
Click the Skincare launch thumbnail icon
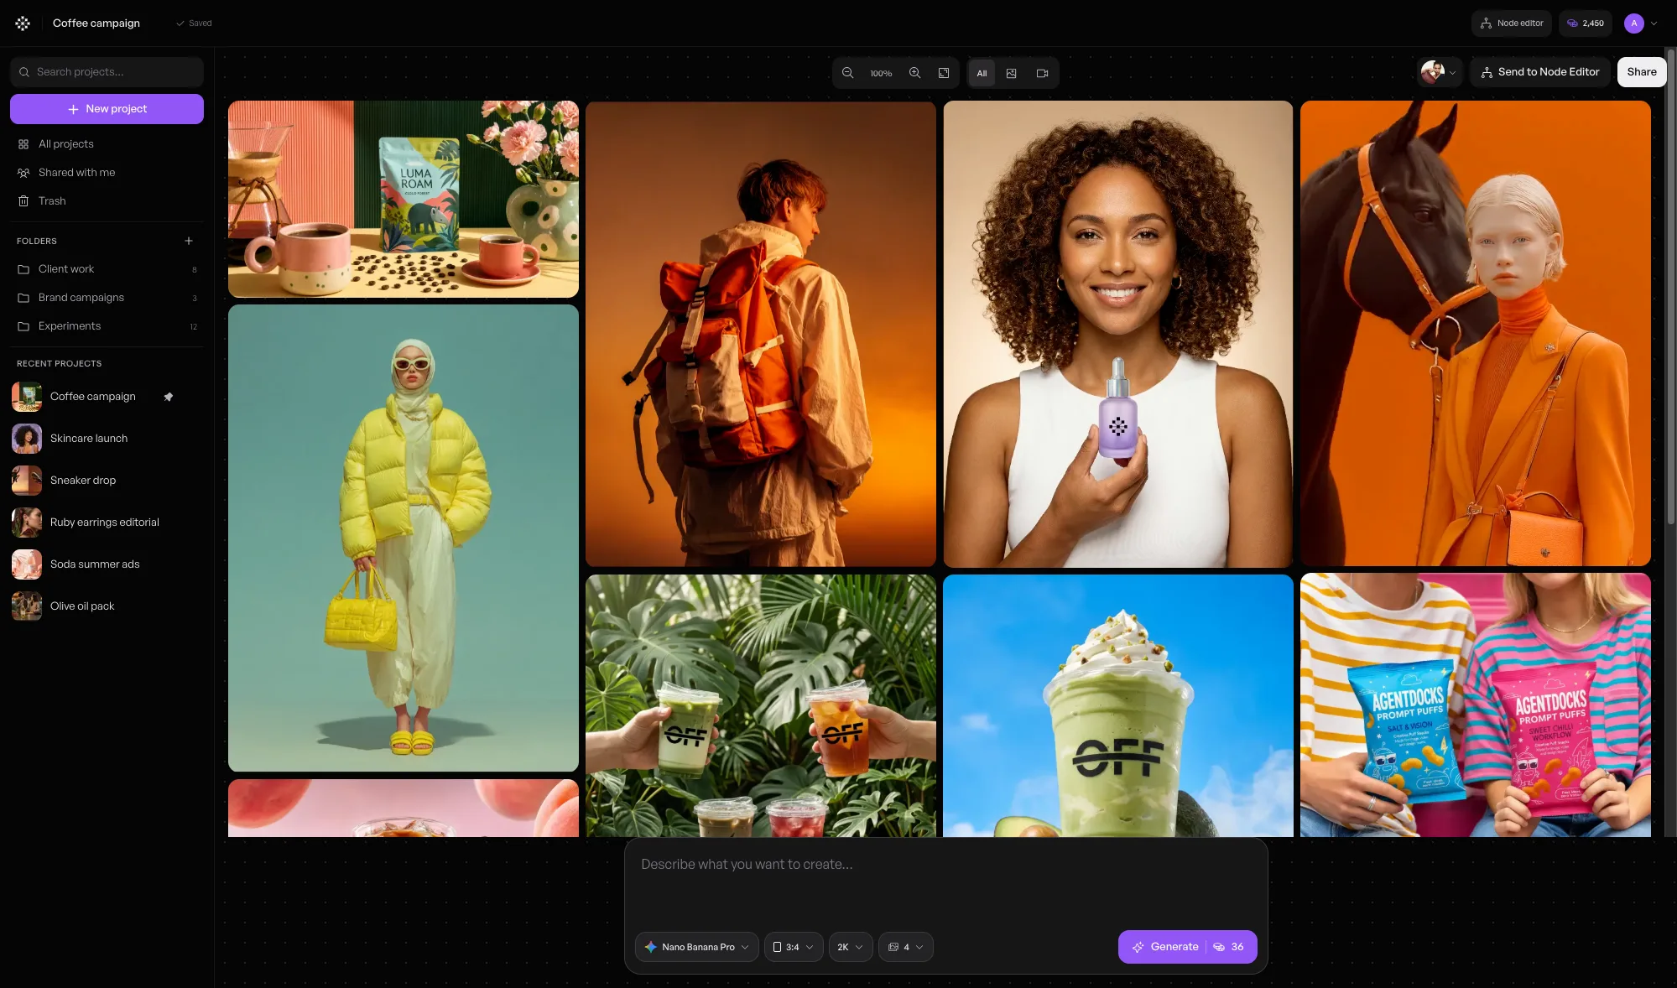[x=27, y=439]
